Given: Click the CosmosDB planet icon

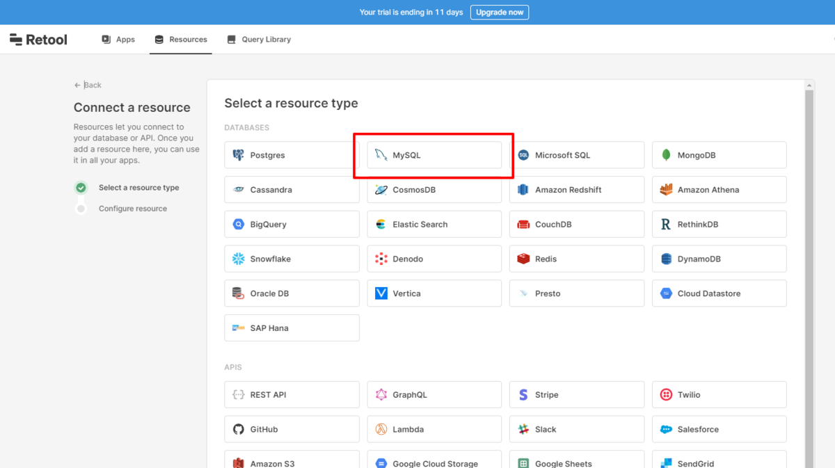Looking at the screenshot, I should coord(381,190).
